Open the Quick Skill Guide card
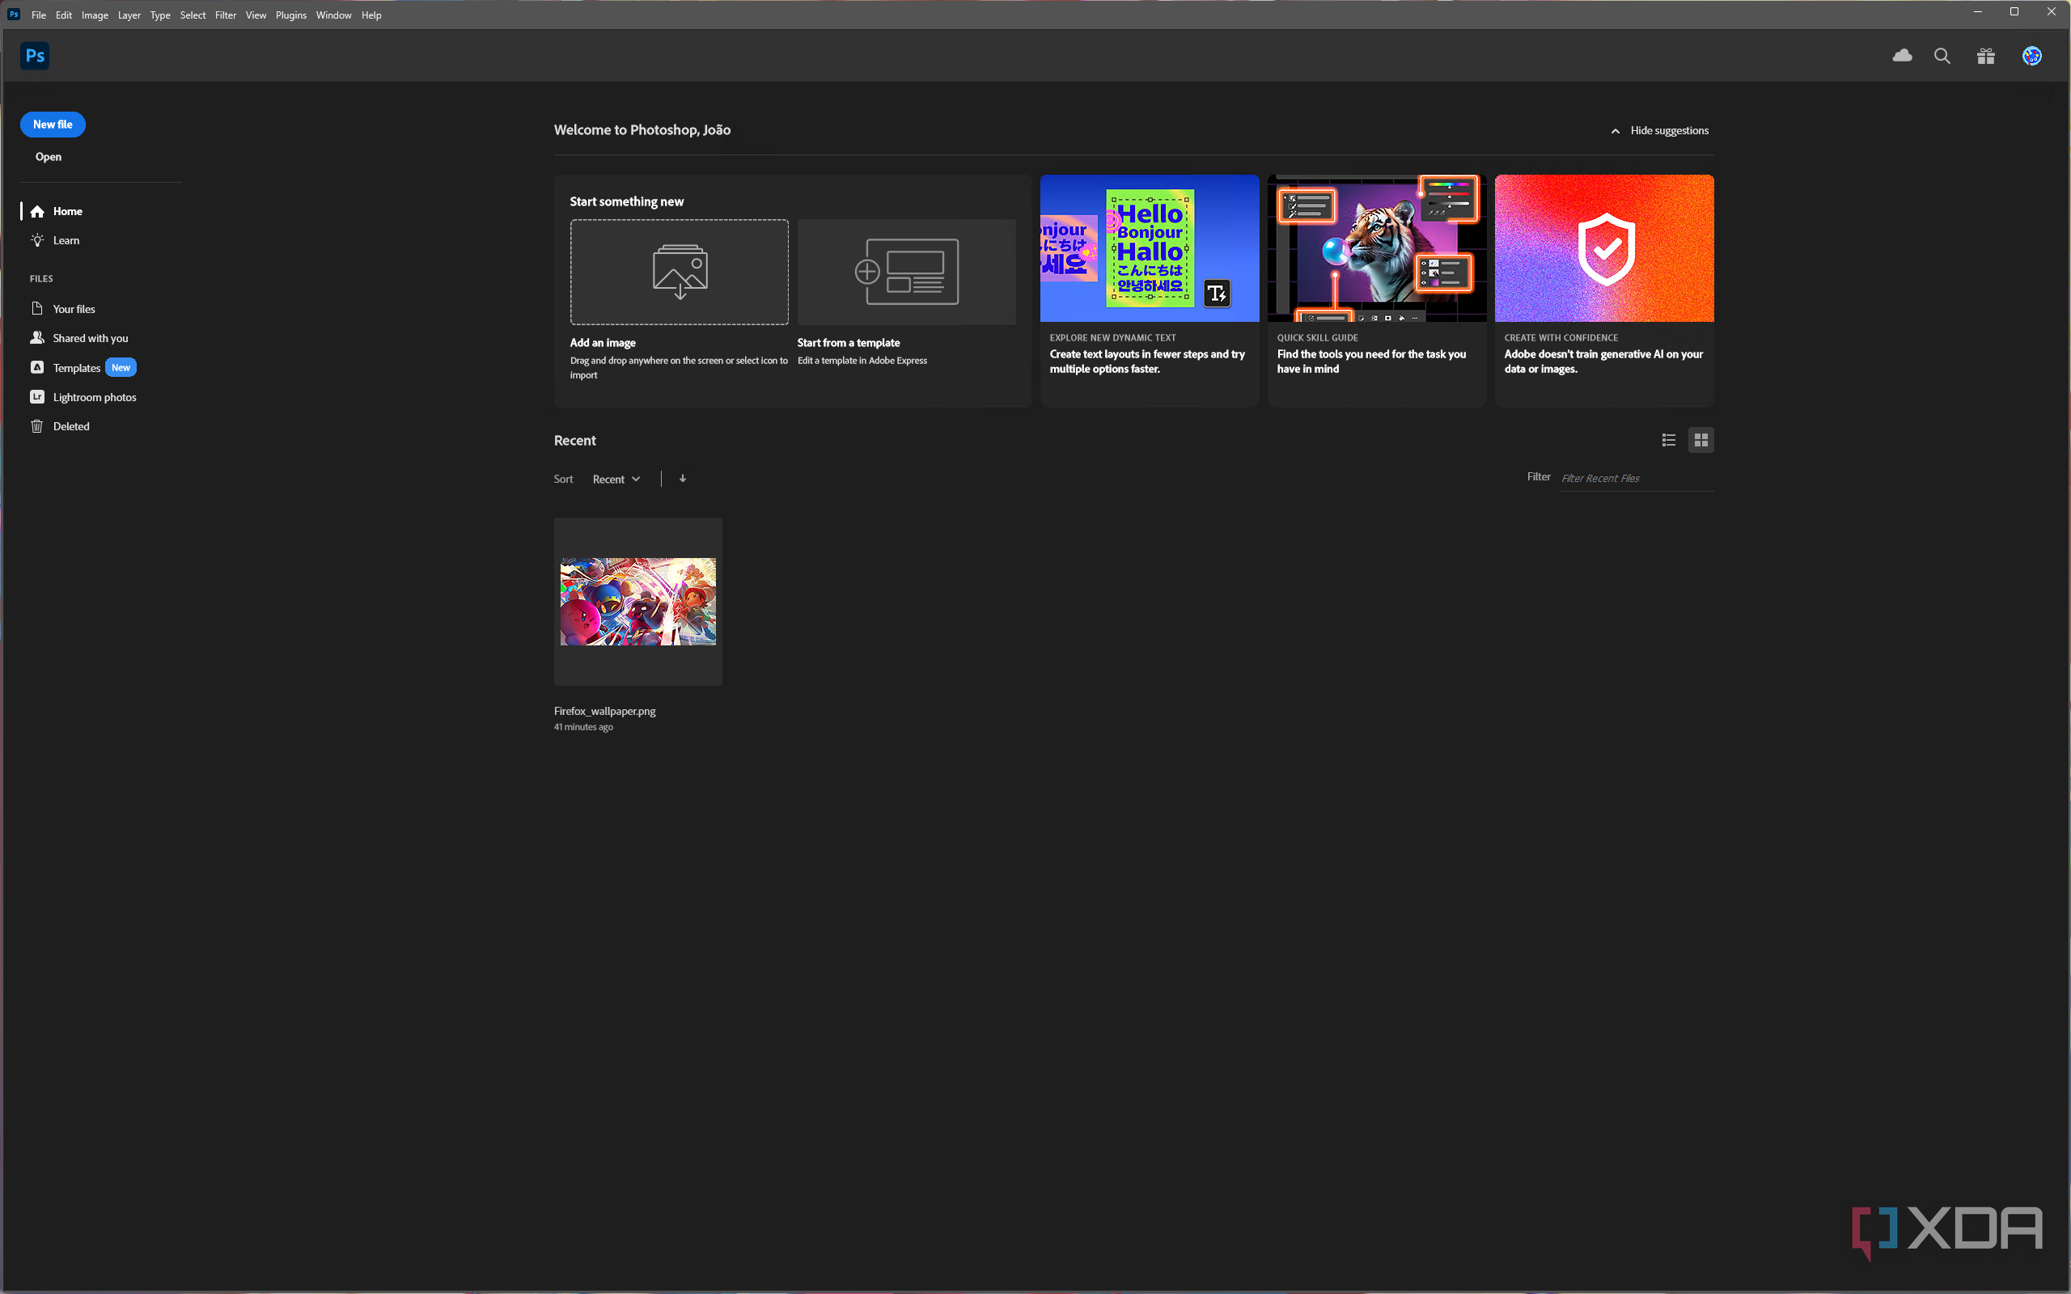The width and height of the screenshot is (2071, 1294). pyautogui.click(x=1376, y=290)
